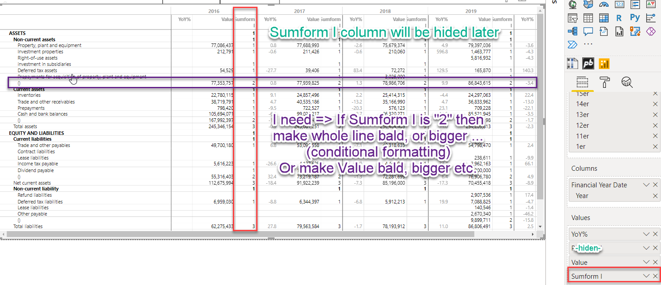Remove the 11er field from Rows
661x285 pixels.
pyautogui.click(x=655, y=136)
